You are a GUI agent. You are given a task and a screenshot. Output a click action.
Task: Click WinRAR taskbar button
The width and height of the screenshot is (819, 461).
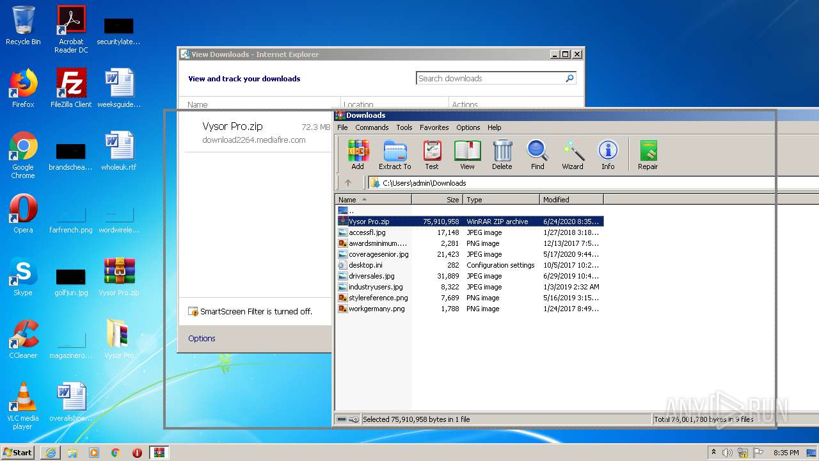(159, 453)
